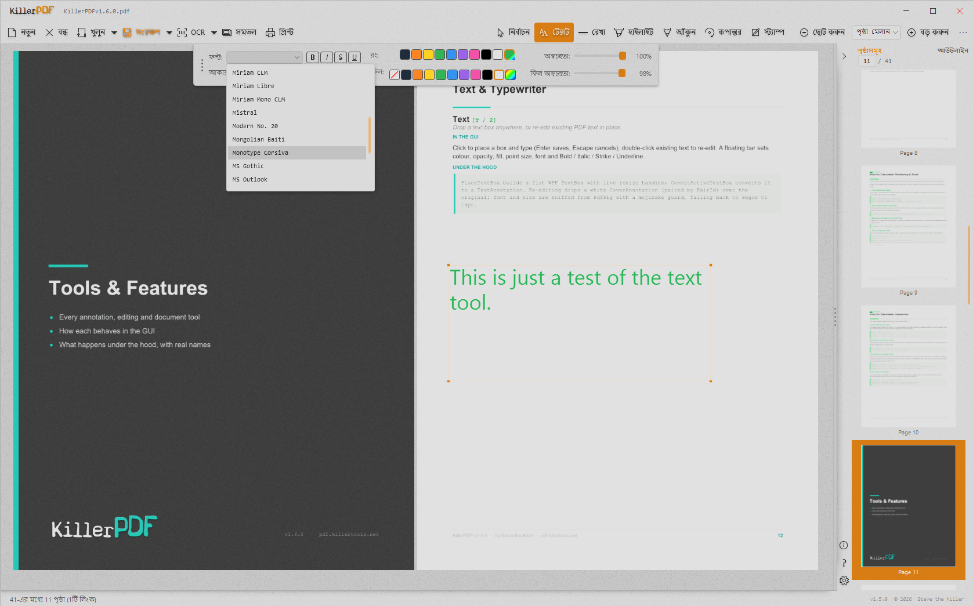The width and height of the screenshot is (973, 606).
Task: Choose the স্ট্যাম্প stamp tool
Action: [768, 32]
